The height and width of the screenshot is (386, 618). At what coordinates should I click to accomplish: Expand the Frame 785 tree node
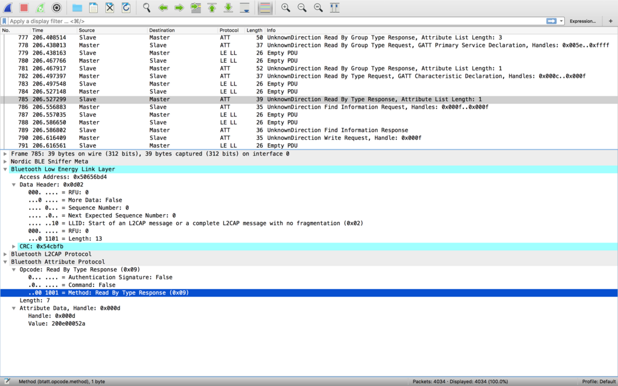click(5, 154)
